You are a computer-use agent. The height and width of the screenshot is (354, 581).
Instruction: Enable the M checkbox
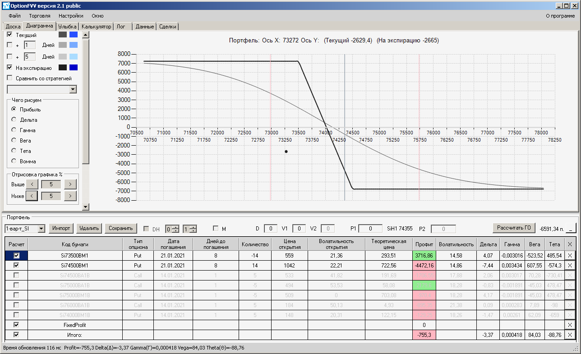tap(216, 229)
